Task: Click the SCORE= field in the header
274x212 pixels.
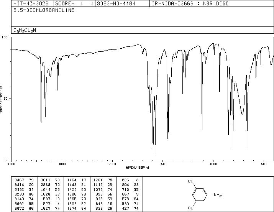Action: pyautogui.click(x=74, y=3)
